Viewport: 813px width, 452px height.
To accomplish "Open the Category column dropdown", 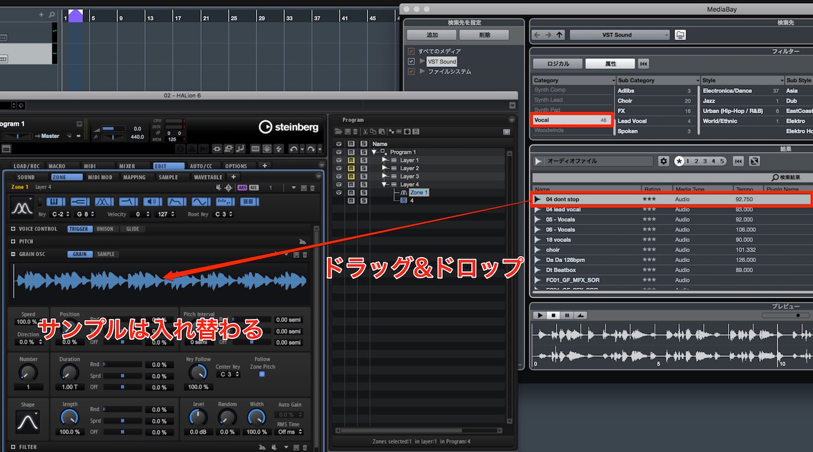I will click(x=614, y=80).
